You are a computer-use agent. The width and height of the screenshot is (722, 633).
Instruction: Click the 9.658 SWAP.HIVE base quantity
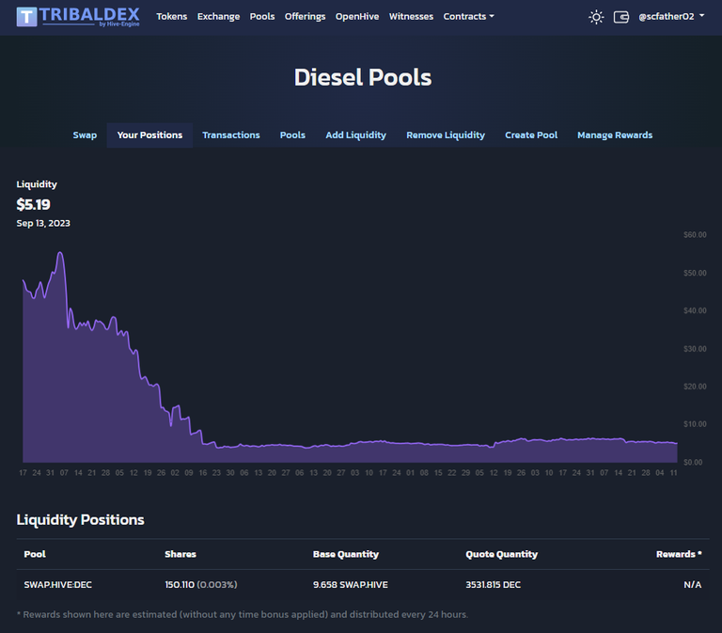coord(351,585)
